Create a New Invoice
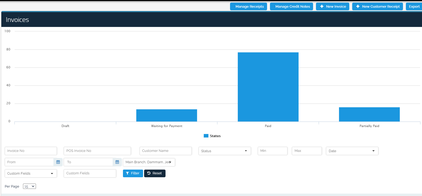The image size is (422, 196). tap(333, 6)
